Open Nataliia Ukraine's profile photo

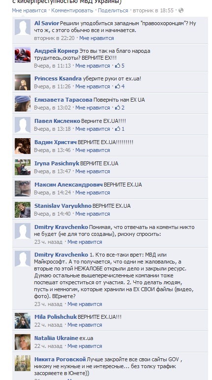23,342
